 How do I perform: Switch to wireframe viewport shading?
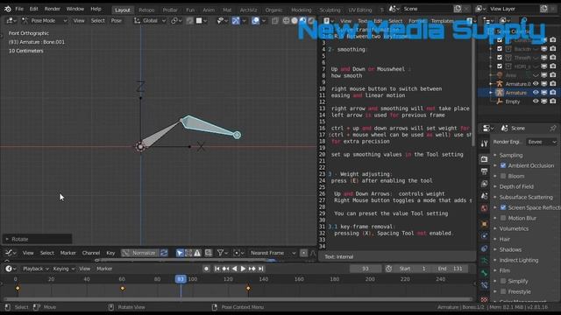[287, 21]
